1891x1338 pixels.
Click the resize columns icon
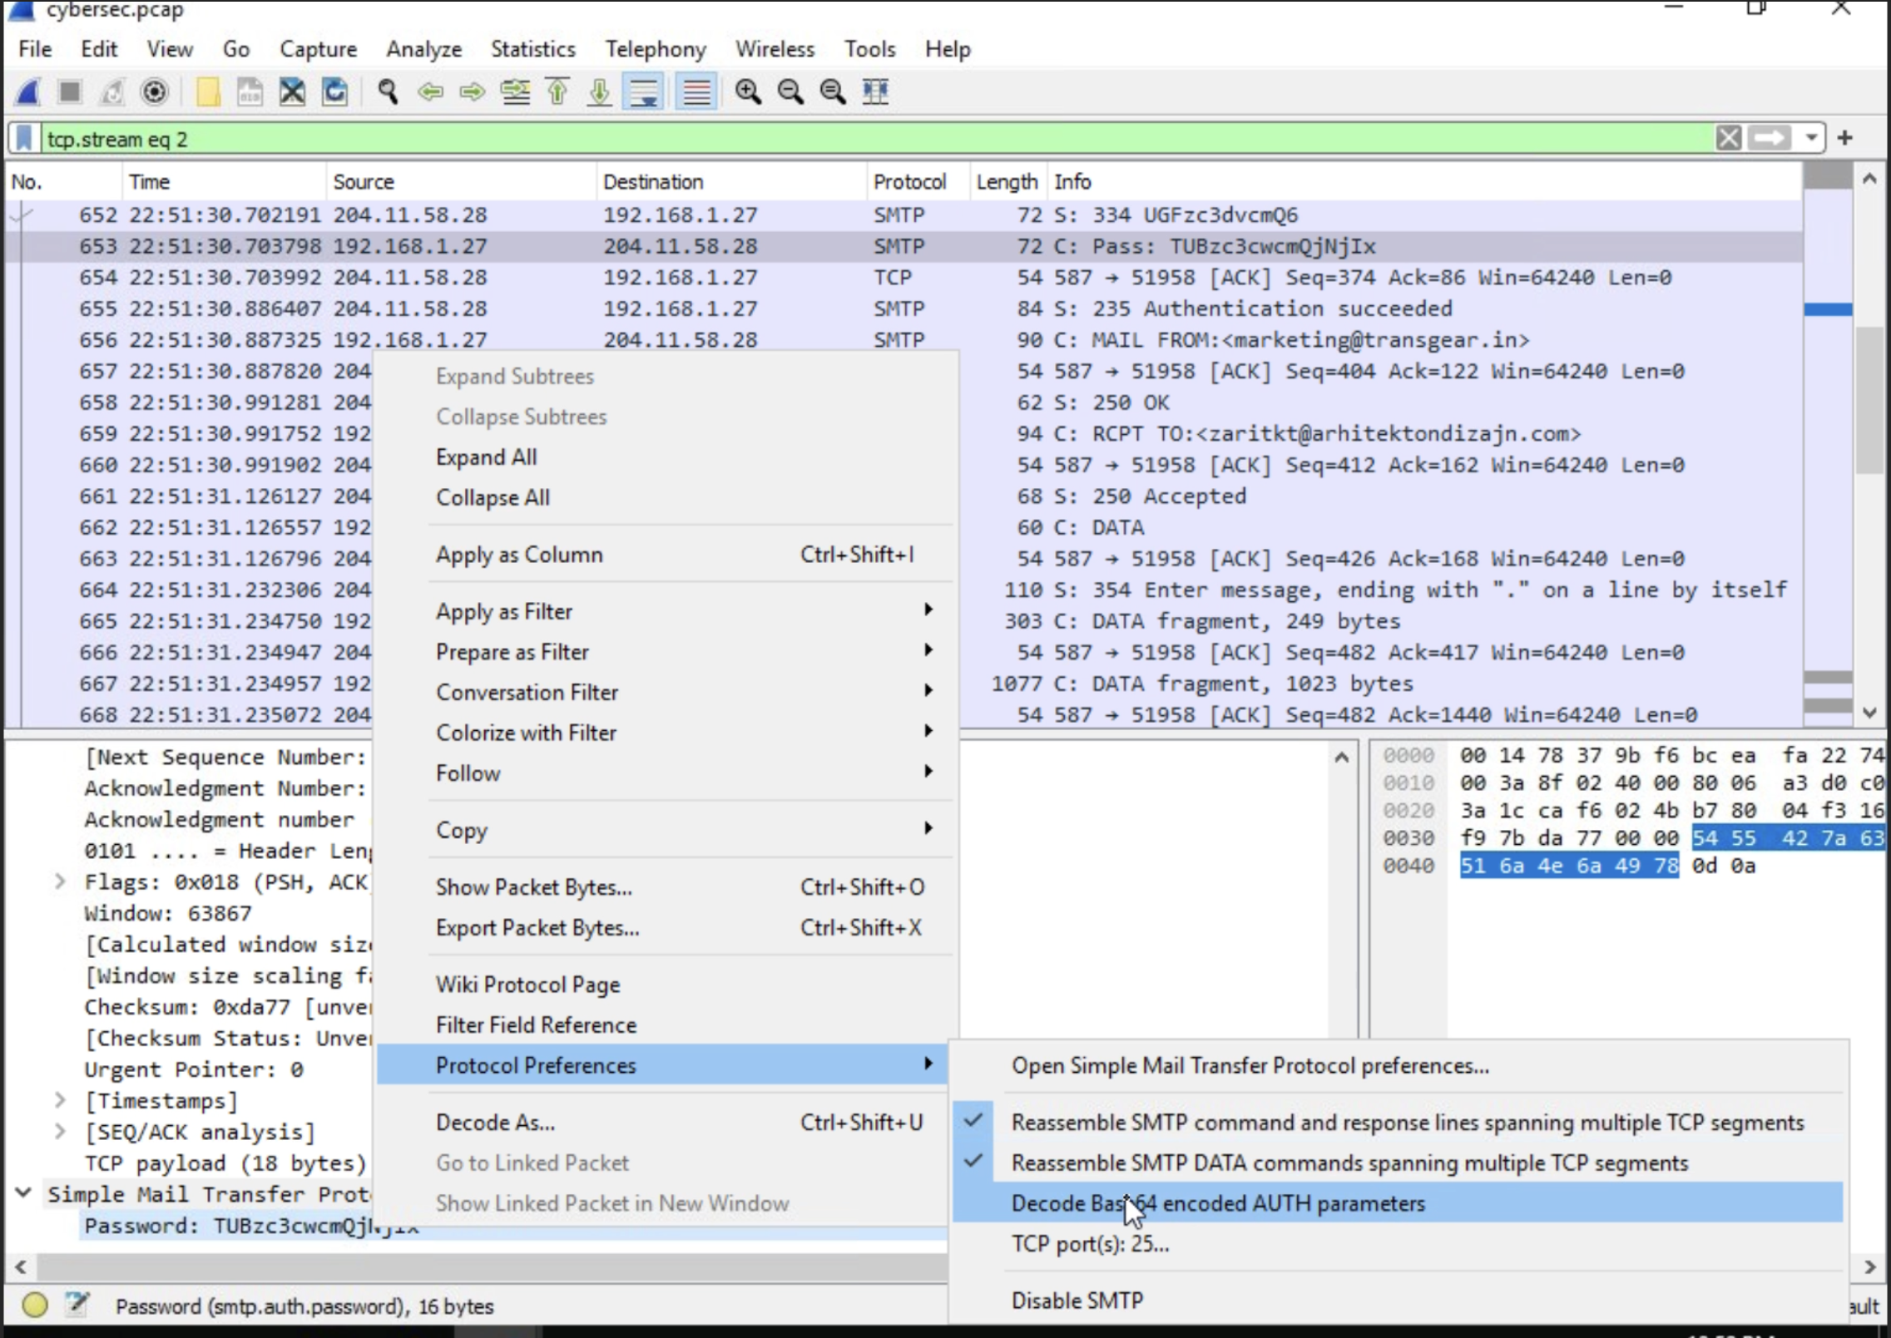tap(875, 91)
